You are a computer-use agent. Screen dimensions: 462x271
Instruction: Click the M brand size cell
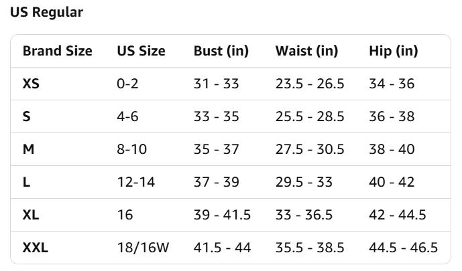[x=28, y=149]
